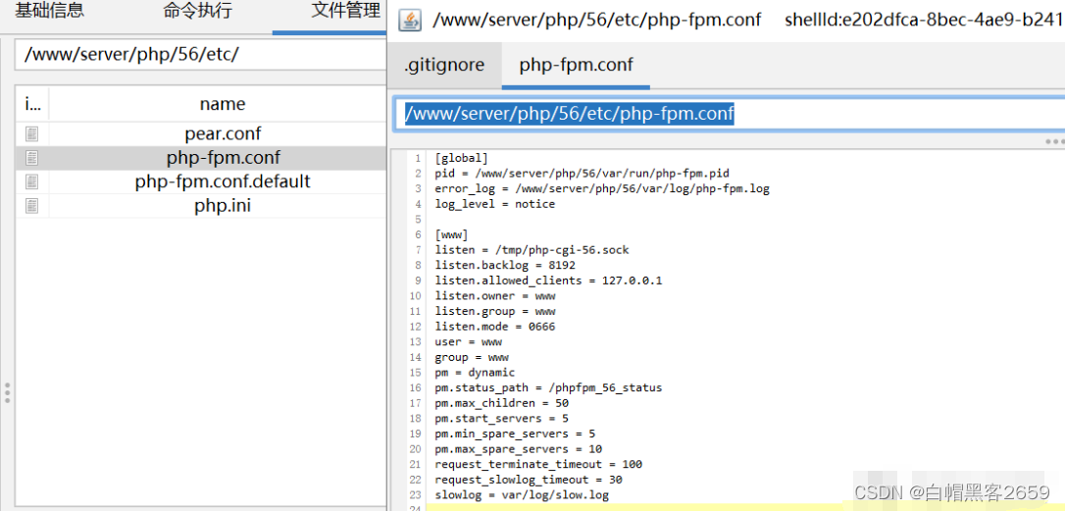Select php.ini in the file list
Screen dimensions: 1065x511
(223, 205)
